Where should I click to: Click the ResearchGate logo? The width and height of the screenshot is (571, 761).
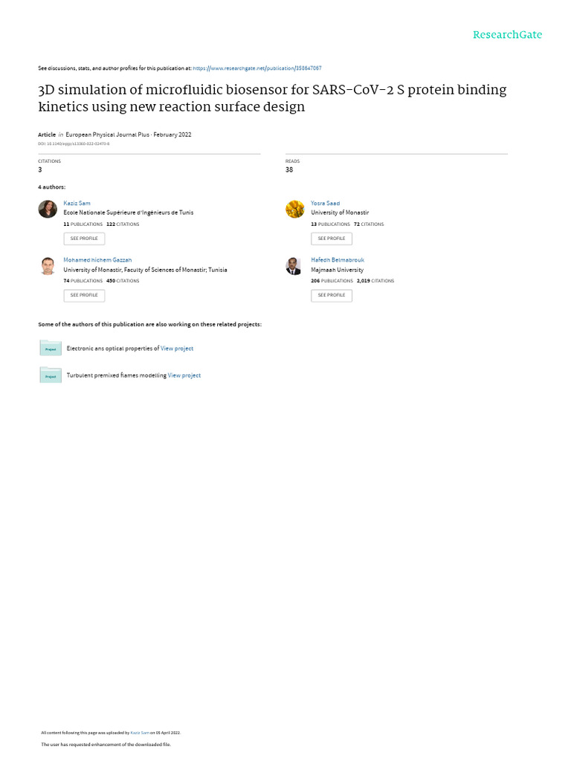pyautogui.click(x=508, y=35)
